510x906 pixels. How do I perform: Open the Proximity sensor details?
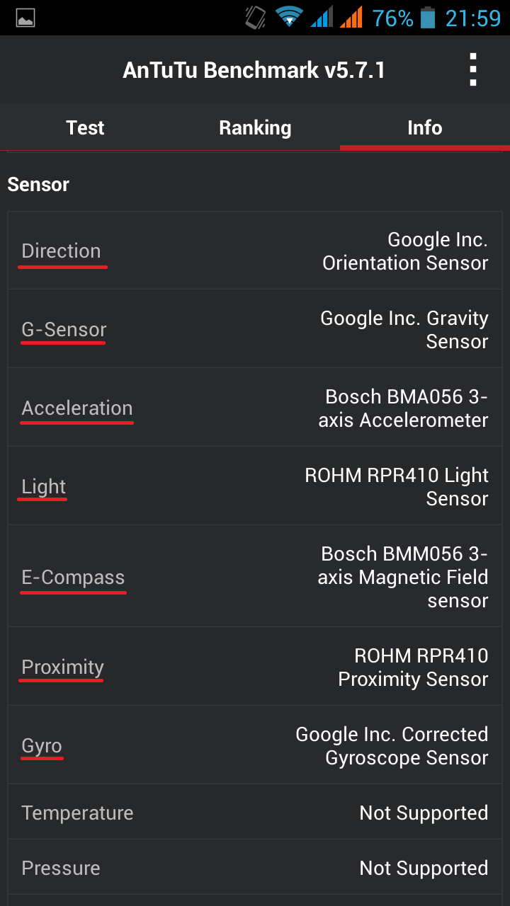point(61,667)
